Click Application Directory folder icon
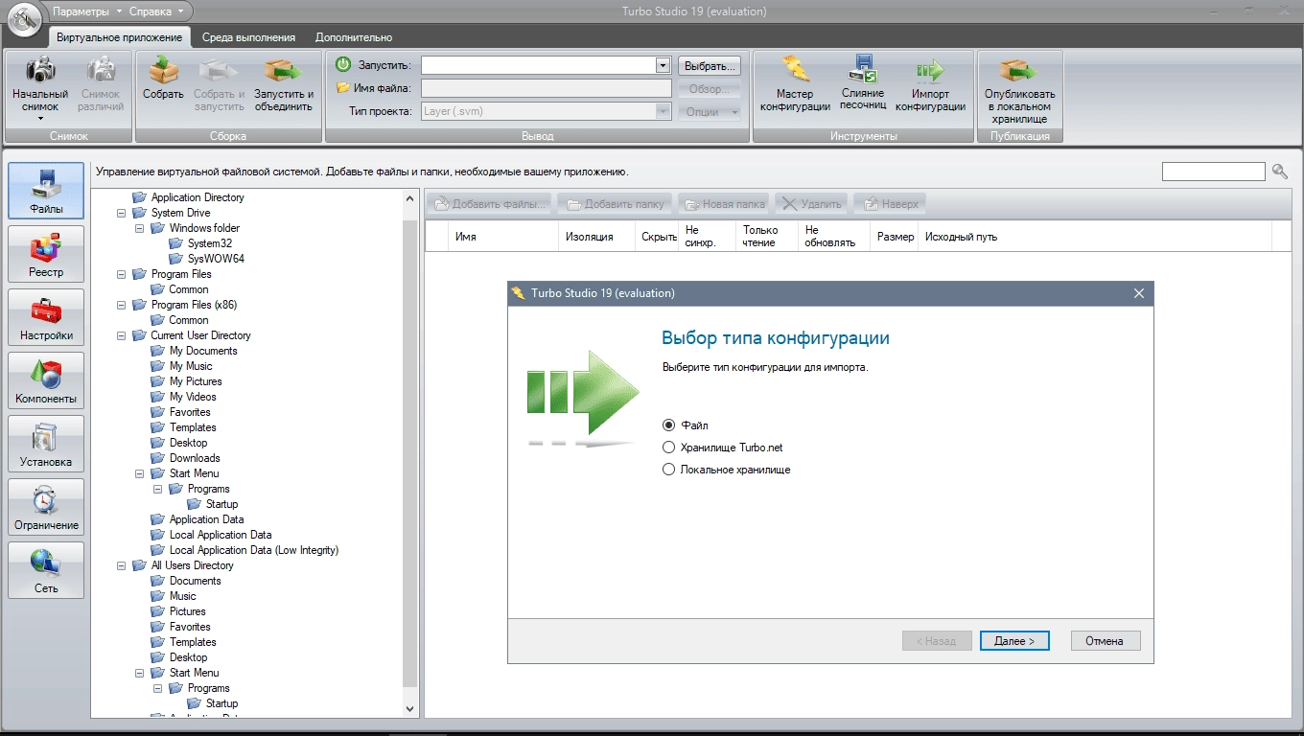Viewport: 1304px width, 736px height. (x=139, y=197)
